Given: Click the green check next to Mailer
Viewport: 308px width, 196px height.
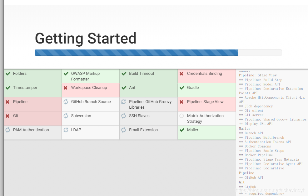Looking at the screenshot, I should click(182, 130).
